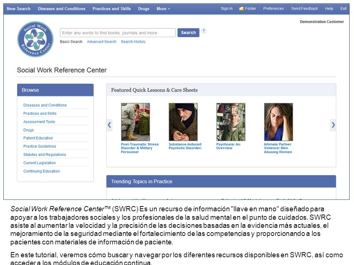Click the Sign In link

click(x=227, y=8)
